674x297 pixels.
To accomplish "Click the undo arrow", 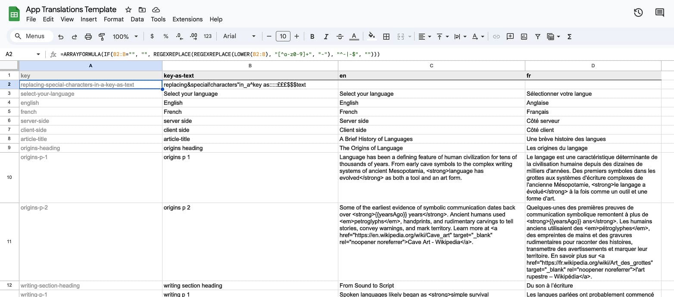I will pyautogui.click(x=61, y=37).
